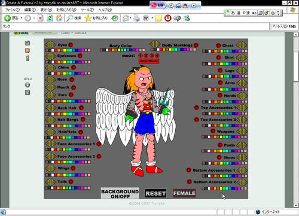Open the Mail icon dropdown arrow
The image size is (299, 216).
coord(130,19)
